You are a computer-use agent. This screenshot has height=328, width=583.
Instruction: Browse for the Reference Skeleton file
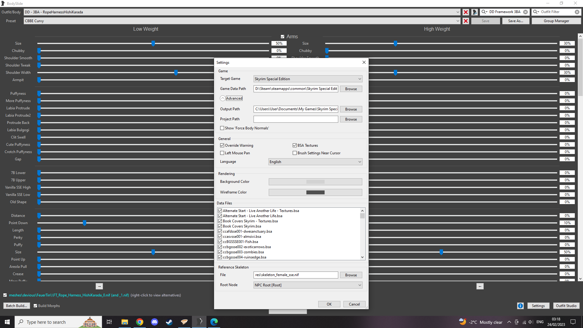tap(351, 275)
